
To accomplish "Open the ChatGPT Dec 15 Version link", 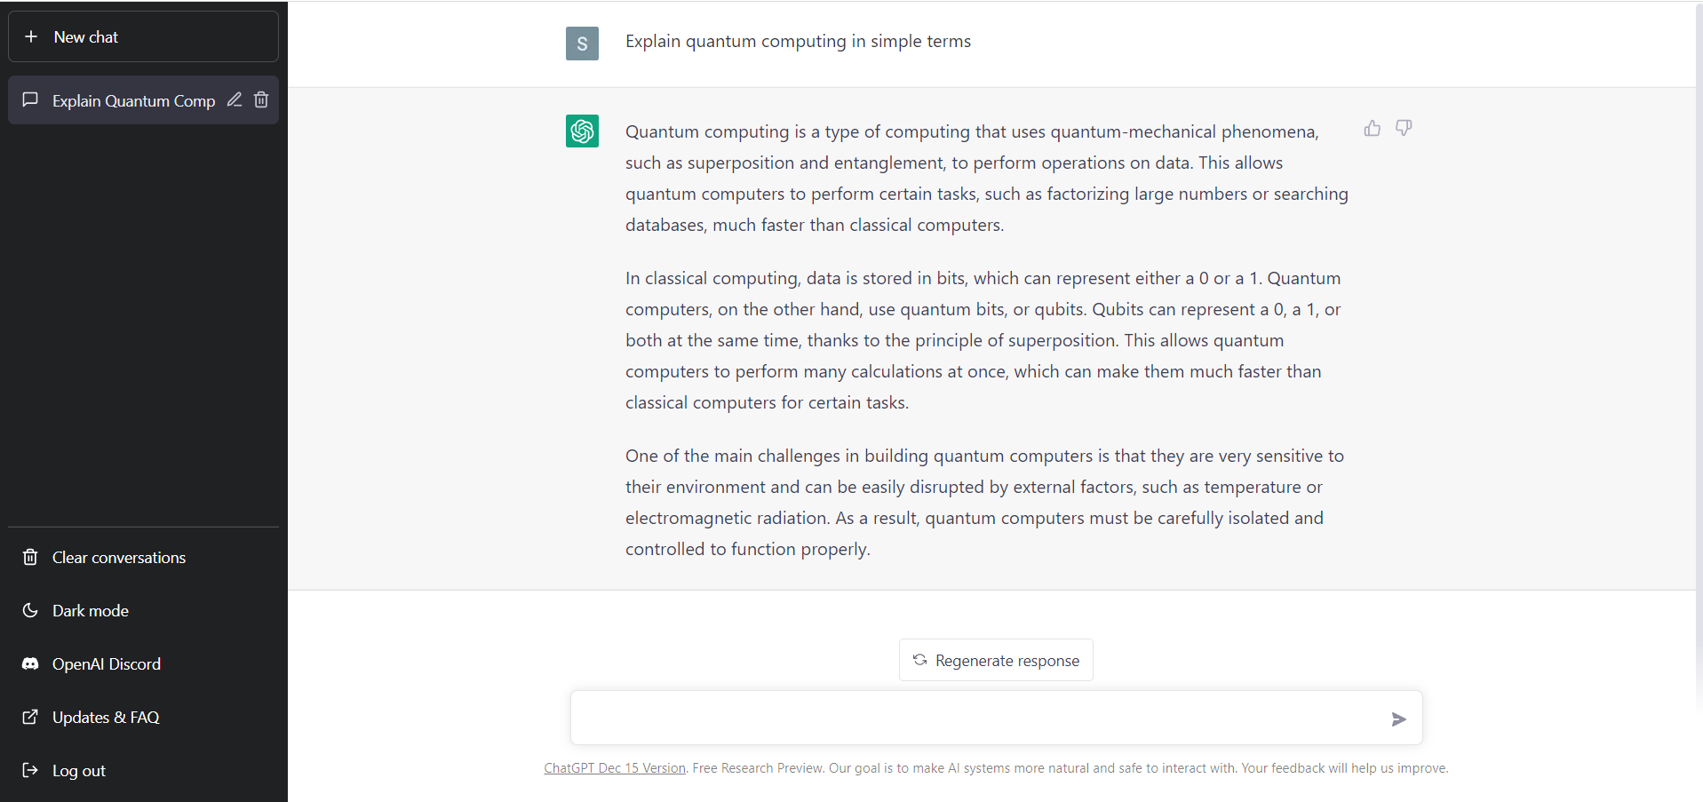I will pyautogui.click(x=614, y=767).
